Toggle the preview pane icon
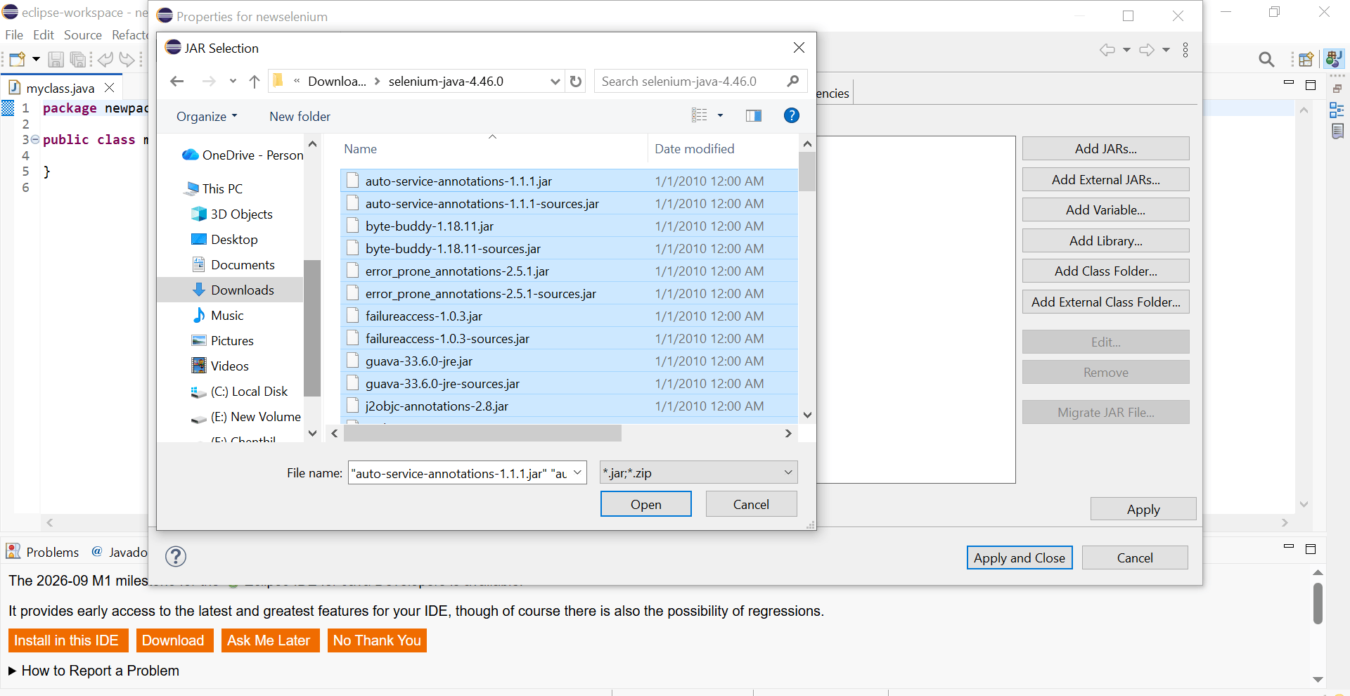The width and height of the screenshot is (1350, 696). pyautogui.click(x=754, y=115)
